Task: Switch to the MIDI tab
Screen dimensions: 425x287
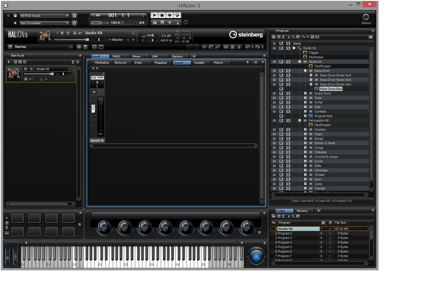Action: click(x=120, y=56)
